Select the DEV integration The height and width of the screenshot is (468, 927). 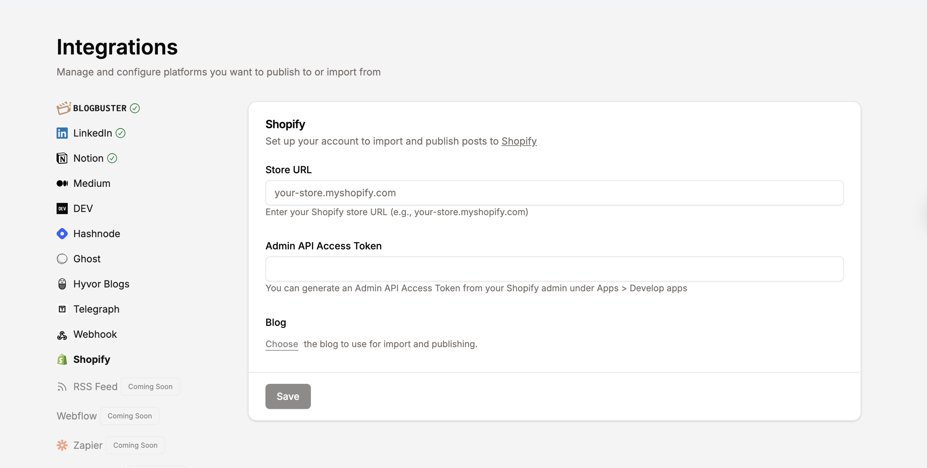point(83,209)
